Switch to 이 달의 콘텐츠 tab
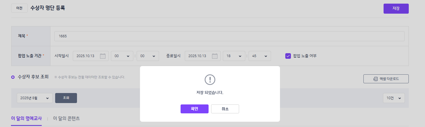The width and height of the screenshot is (425, 127). pos(66,118)
